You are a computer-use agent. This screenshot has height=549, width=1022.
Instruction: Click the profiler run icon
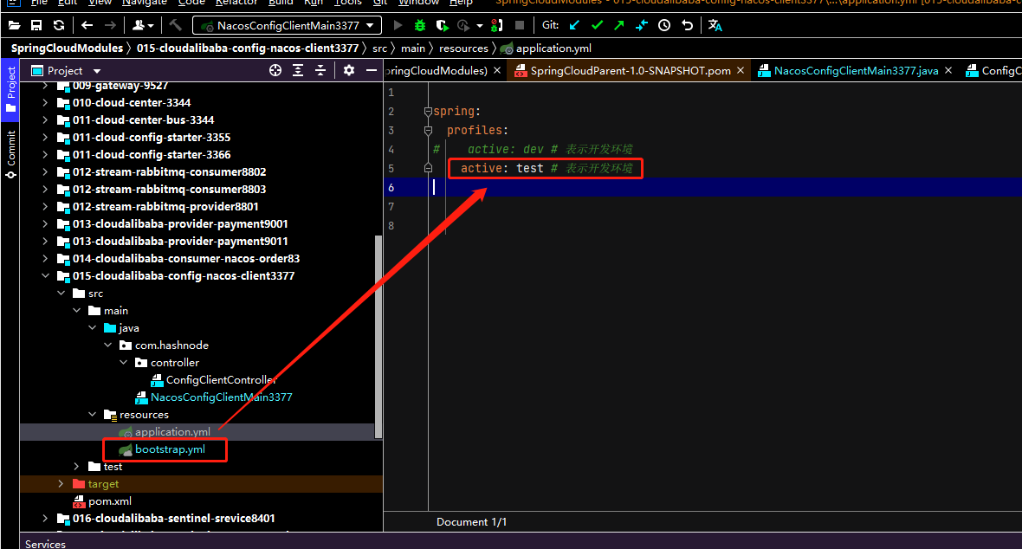tap(463, 25)
